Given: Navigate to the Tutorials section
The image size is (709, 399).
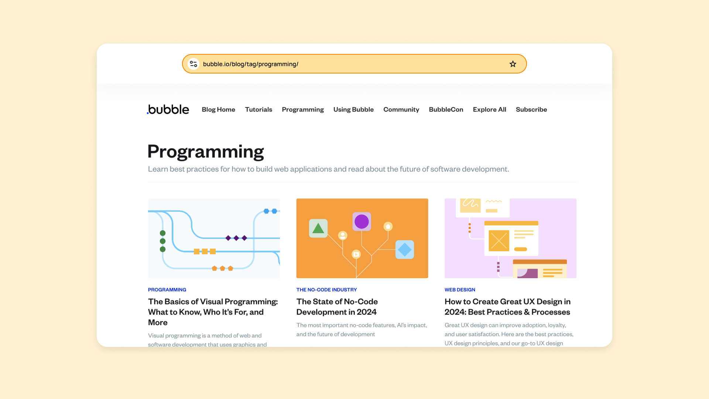Looking at the screenshot, I should click(258, 109).
